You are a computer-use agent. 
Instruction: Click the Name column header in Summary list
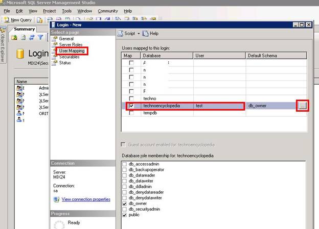pyautogui.click(x=32, y=82)
